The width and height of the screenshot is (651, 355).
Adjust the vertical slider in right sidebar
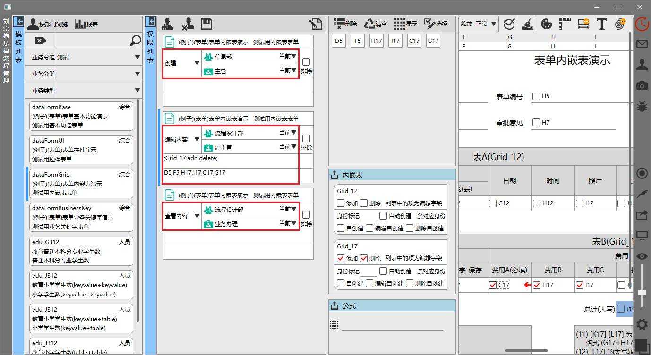642,293
